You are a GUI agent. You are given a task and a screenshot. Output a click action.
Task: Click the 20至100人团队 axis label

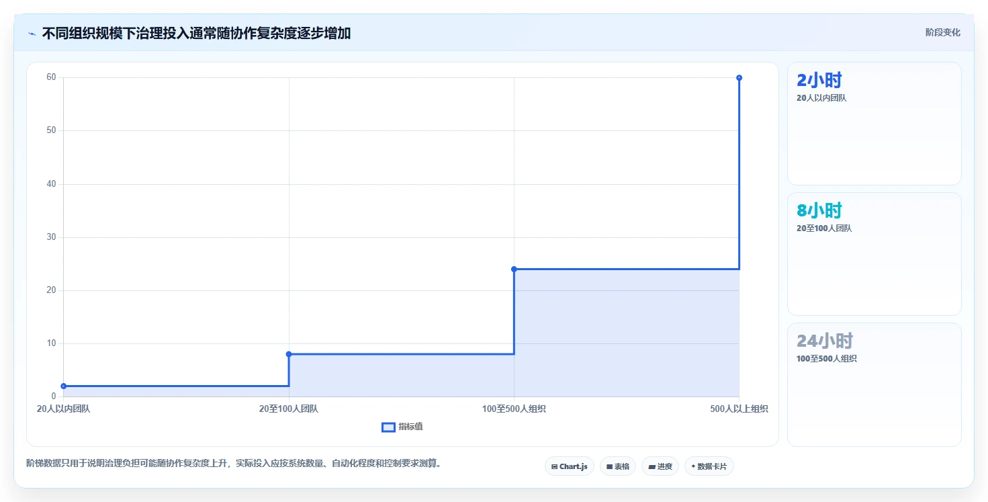pos(289,409)
